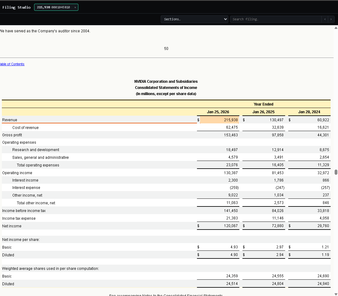This screenshot has width=338, height=296.
Task: Click R&D value 18,497
Action: pyautogui.click(x=232, y=150)
